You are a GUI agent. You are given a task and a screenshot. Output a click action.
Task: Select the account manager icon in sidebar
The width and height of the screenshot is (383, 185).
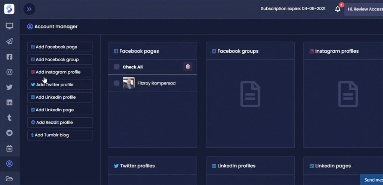point(9,164)
